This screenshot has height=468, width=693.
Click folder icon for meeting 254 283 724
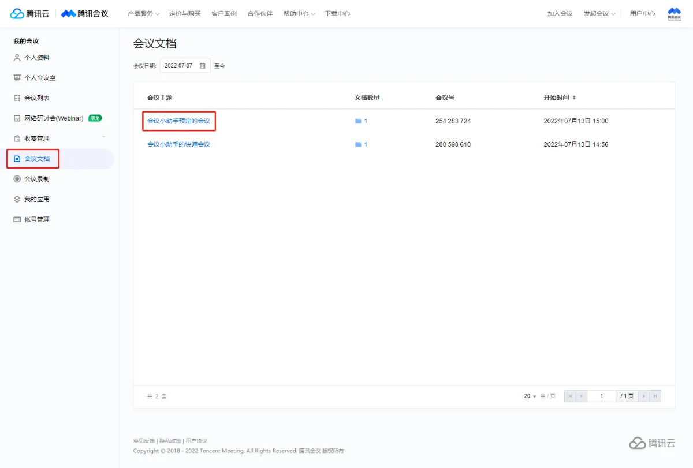(358, 121)
